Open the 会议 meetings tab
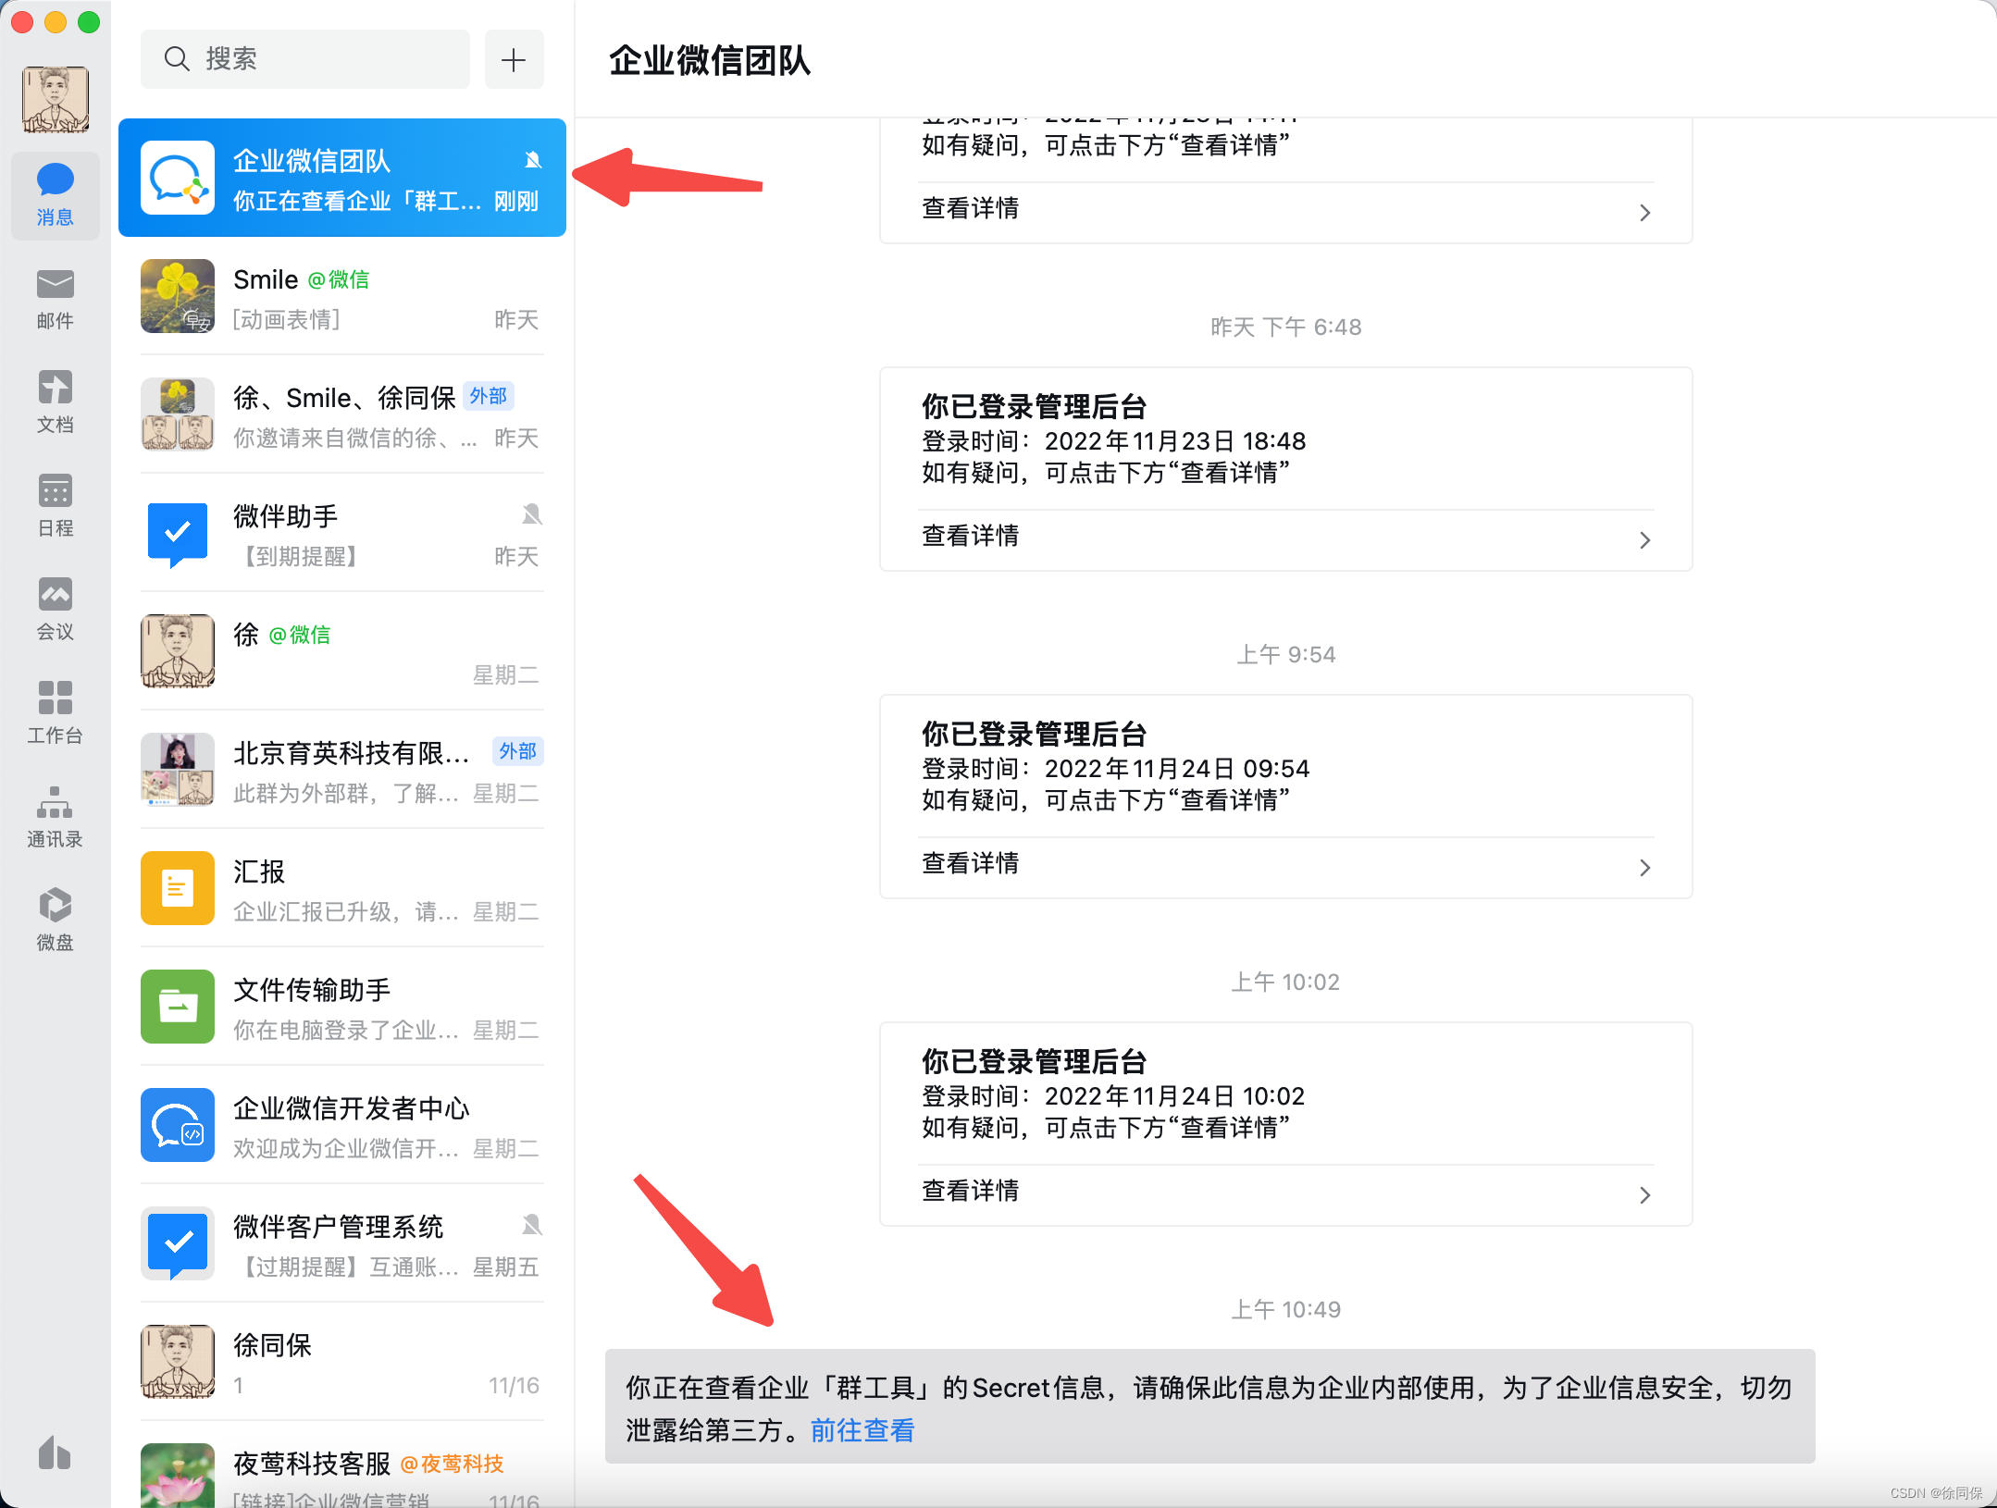Image resolution: width=1997 pixels, height=1508 pixels. tap(56, 610)
